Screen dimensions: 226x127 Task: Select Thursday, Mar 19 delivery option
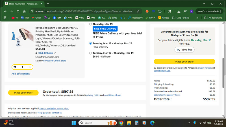coord(90,24)
